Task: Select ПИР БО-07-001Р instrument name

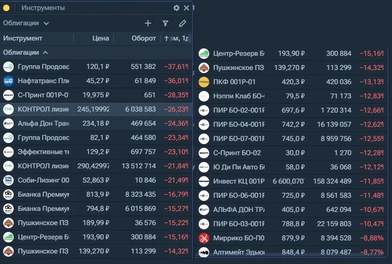Action: [x=239, y=139]
